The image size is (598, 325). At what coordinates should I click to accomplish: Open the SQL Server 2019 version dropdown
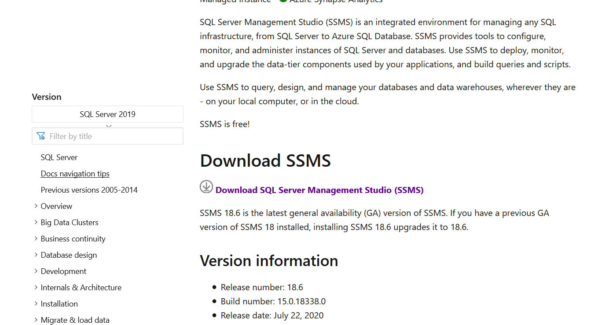[107, 114]
